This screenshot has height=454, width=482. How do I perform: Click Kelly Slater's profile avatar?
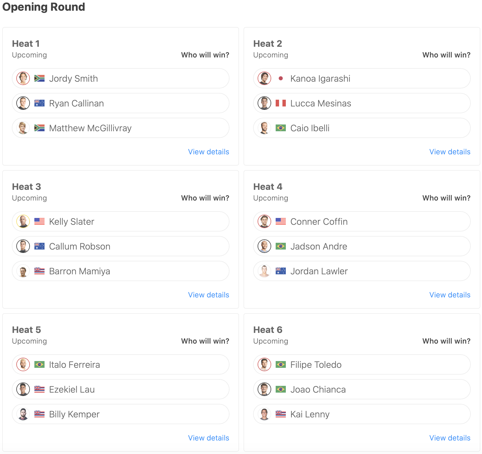(23, 221)
